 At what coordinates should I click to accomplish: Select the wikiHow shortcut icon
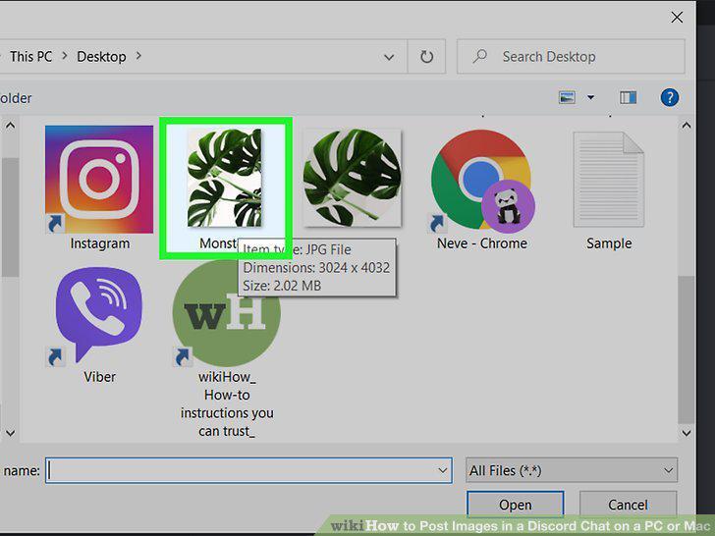coord(226,314)
